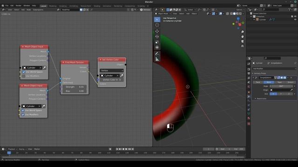Switch to the Layout workspace tab
This screenshot has width=298, height=167.
click(43, 6)
